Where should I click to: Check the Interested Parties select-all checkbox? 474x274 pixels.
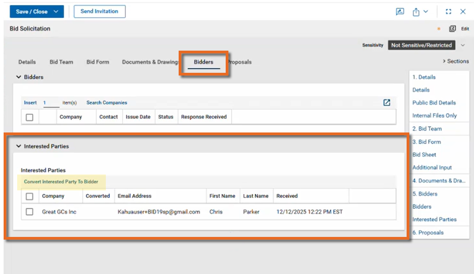29,196
